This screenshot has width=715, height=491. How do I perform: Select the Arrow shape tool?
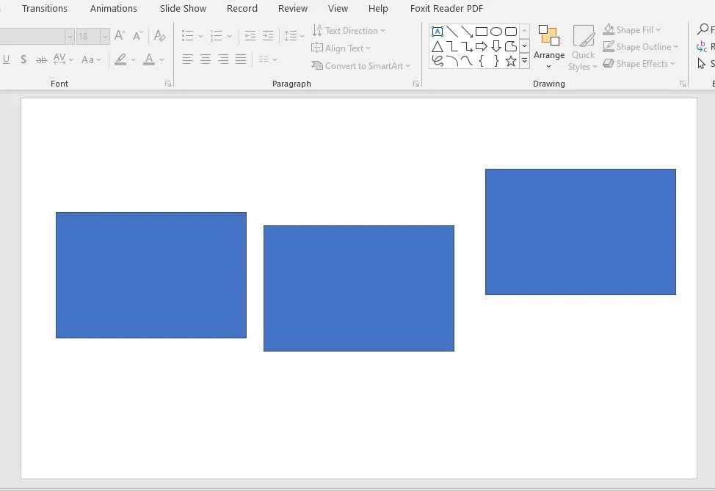point(466,31)
